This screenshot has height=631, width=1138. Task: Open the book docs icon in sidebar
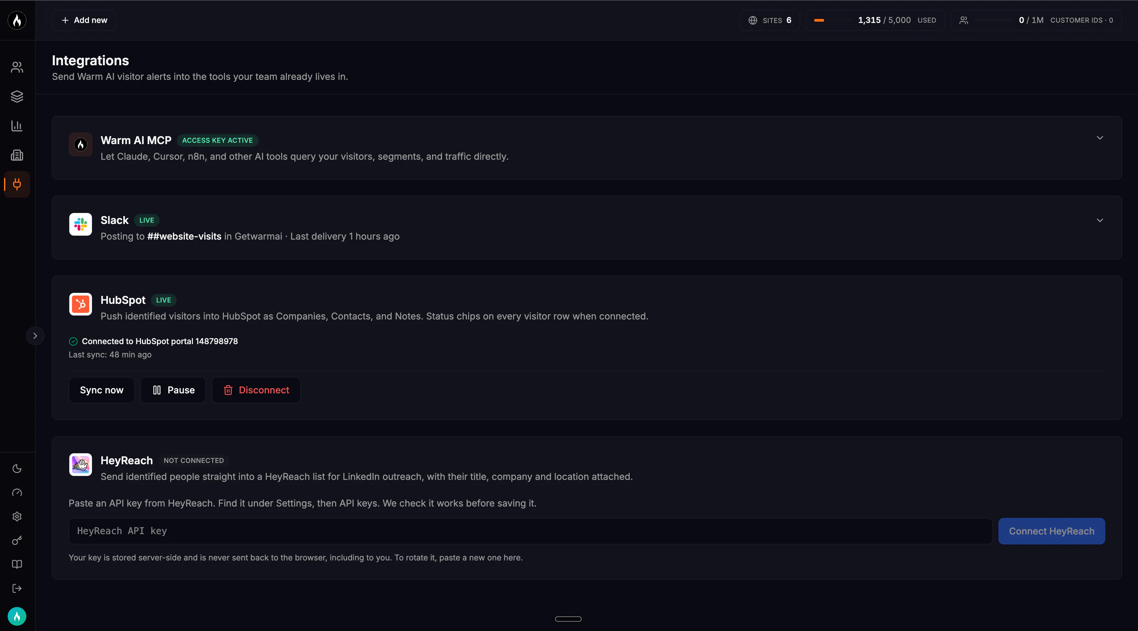(x=17, y=564)
